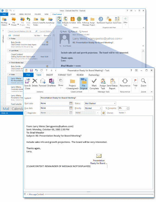The image size is (156, 202).
Task: Open the INSERT tab in Task window
Action: pos(49,75)
